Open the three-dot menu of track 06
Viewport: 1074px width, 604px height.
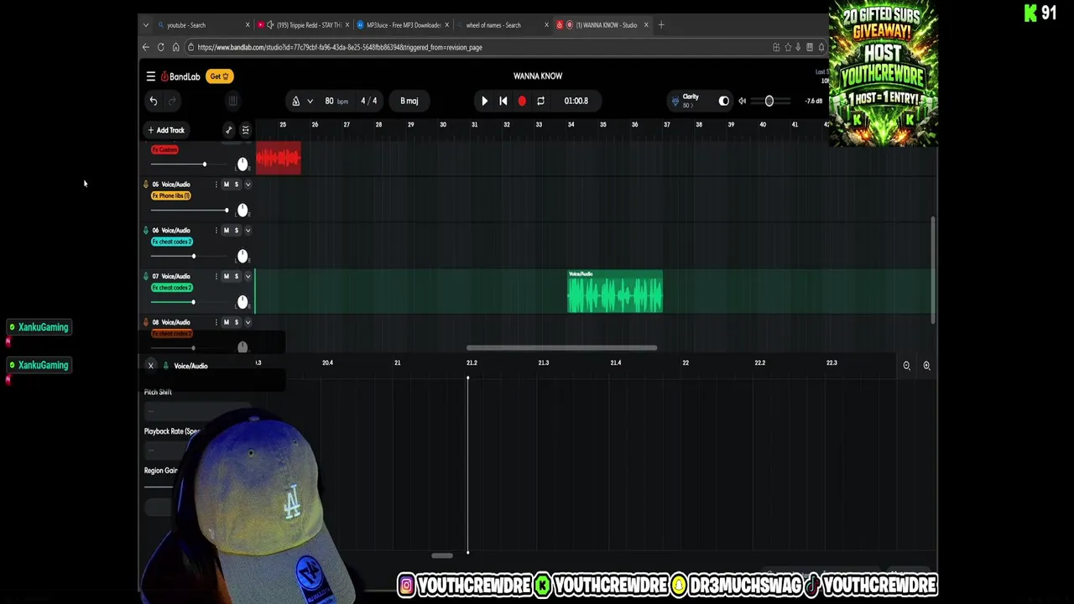216,230
